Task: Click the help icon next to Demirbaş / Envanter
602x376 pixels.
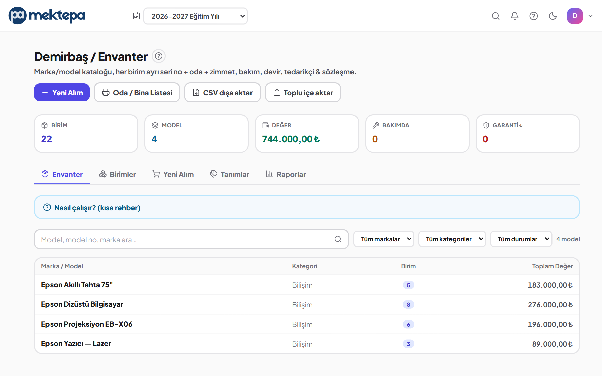Action: tap(159, 56)
